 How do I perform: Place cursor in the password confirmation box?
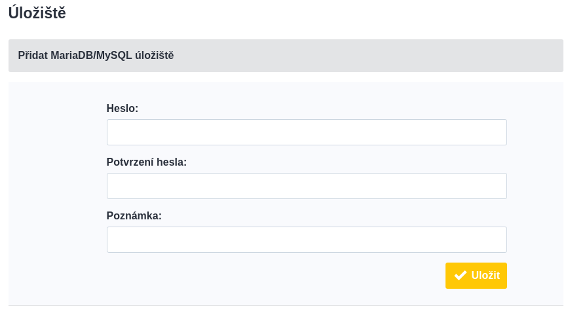pyautogui.click(x=307, y=186)
